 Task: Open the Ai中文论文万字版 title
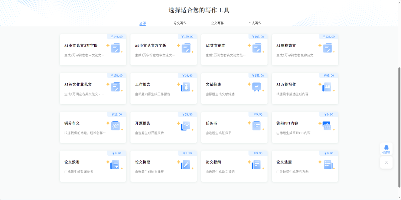pos(151,46)
